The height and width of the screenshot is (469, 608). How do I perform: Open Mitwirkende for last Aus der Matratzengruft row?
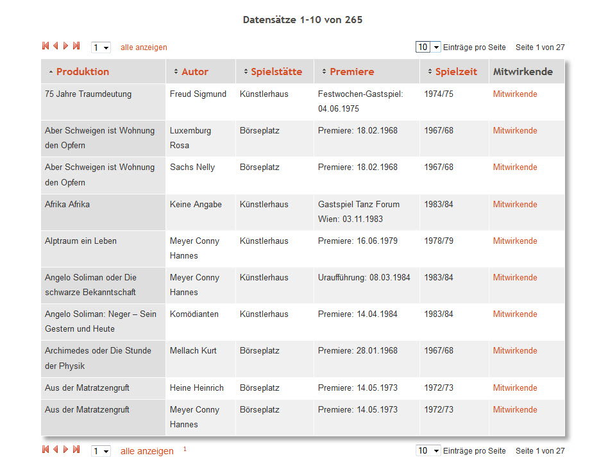[x=515, y=409]
